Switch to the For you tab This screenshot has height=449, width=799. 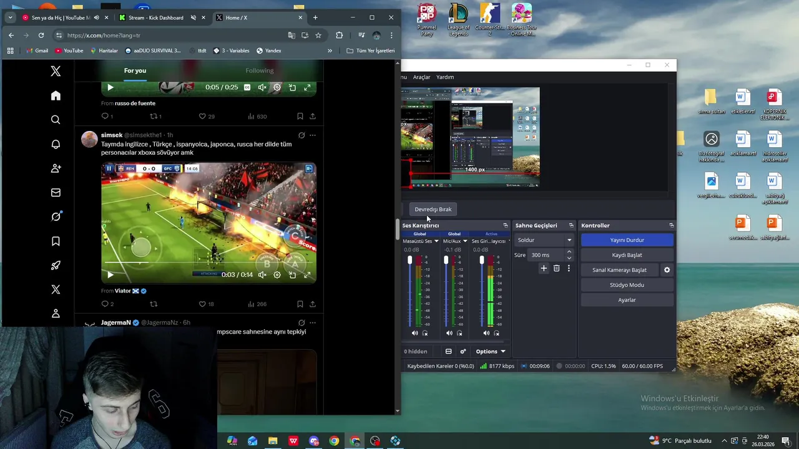(135, 70)
